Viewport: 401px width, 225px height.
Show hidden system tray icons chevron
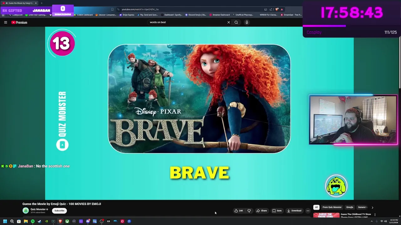click(x=372, y=221)
